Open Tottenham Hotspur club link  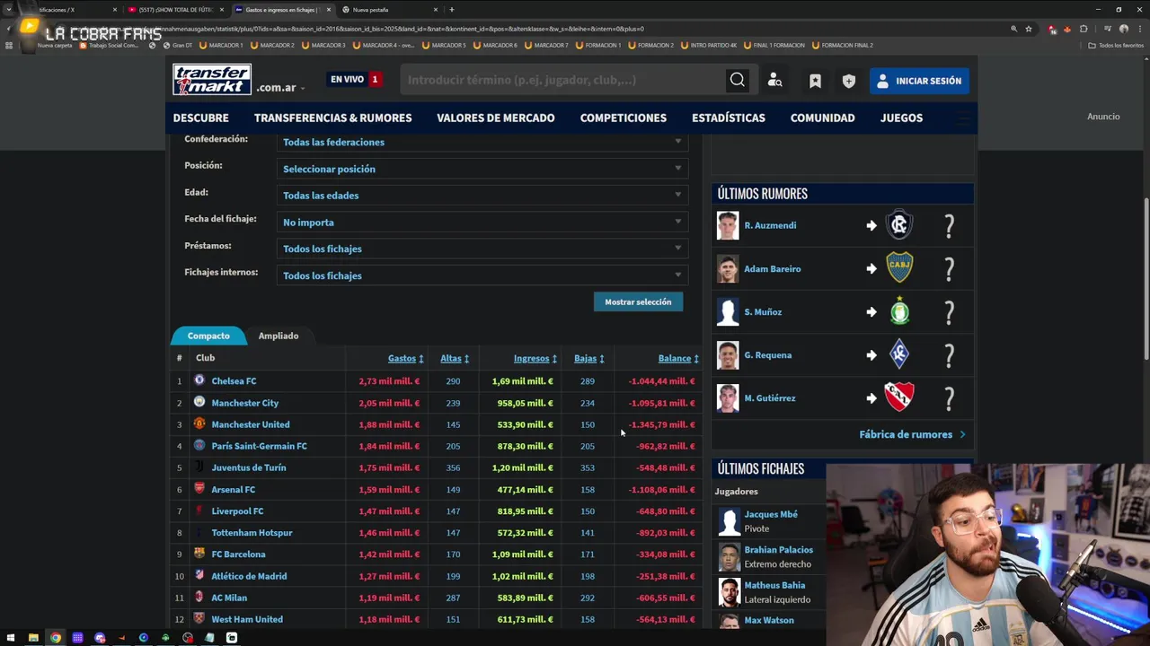(252, 532)
